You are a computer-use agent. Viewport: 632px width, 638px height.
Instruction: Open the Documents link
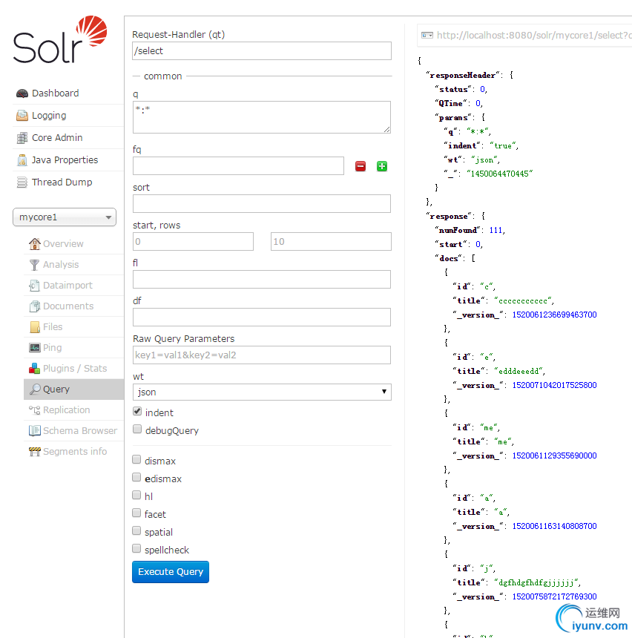68,306
